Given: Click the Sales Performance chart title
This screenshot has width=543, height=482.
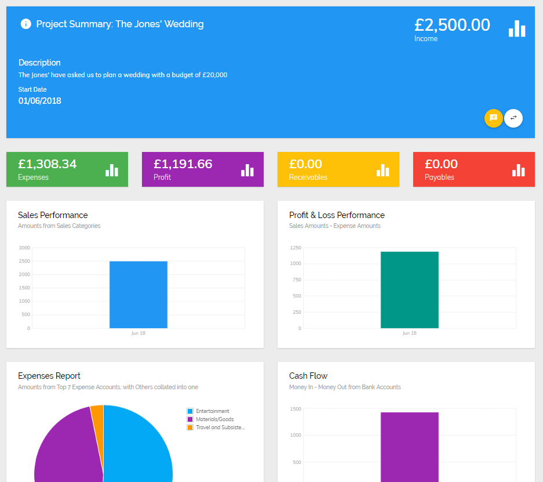Looking at the screenshot, I should pyautogui.click(x=53, y=215).
